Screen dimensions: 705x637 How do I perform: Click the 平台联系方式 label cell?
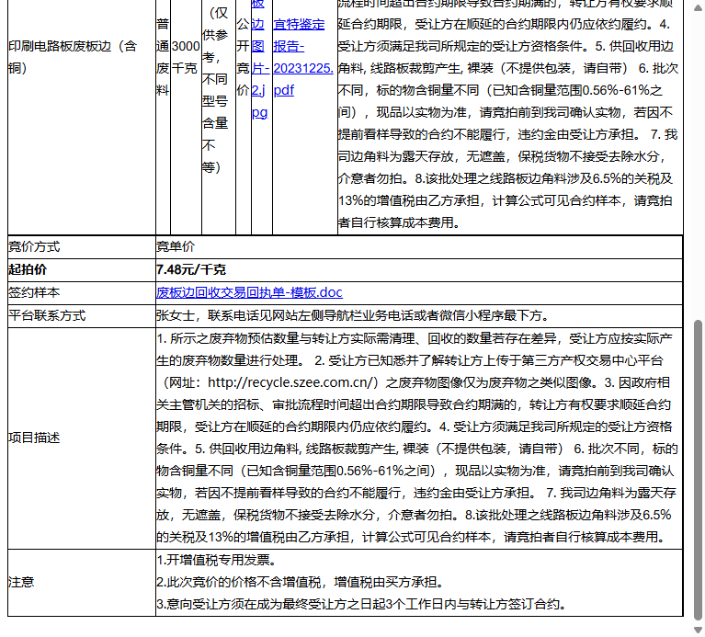pyautogui.click(x=82, y=315)
